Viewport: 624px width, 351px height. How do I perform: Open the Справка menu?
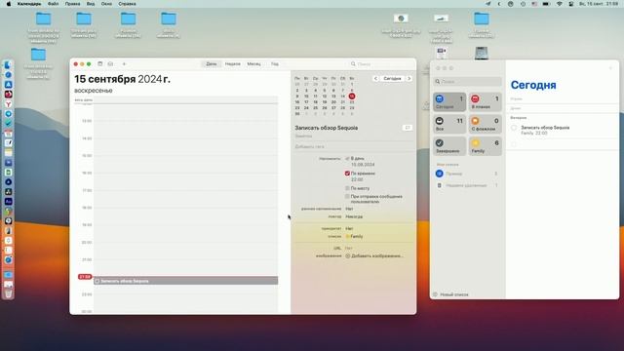pyautogui.click(x=127, y=4)
